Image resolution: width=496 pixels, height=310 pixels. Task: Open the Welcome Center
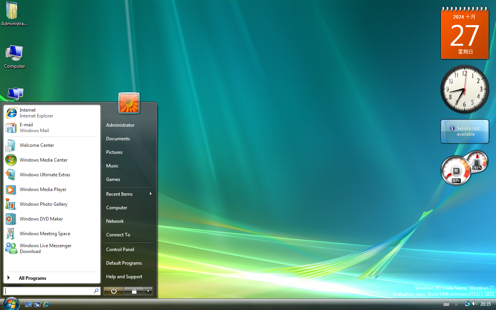tap(52, 145)
